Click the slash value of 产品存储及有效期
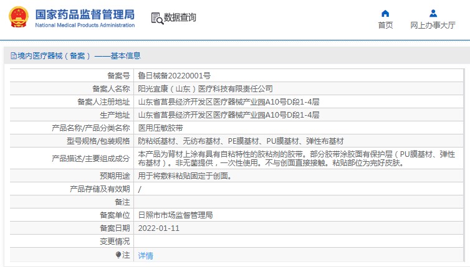Screen dimensions: 470x267 (140, 189)
